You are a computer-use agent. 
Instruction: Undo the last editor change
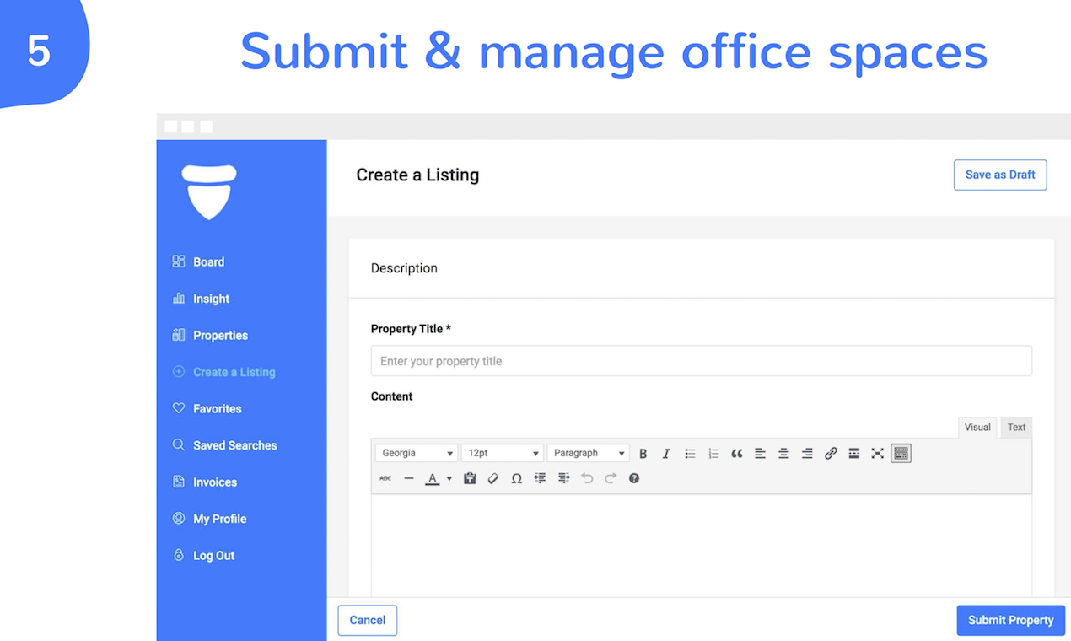pos(587,478)
